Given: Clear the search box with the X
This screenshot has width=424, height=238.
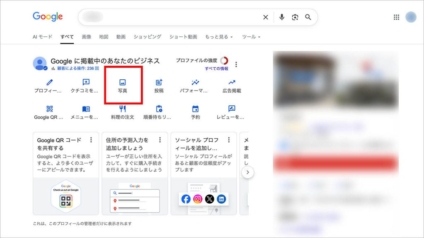Looking at the screenshot, I should click(x=266, y=17).
